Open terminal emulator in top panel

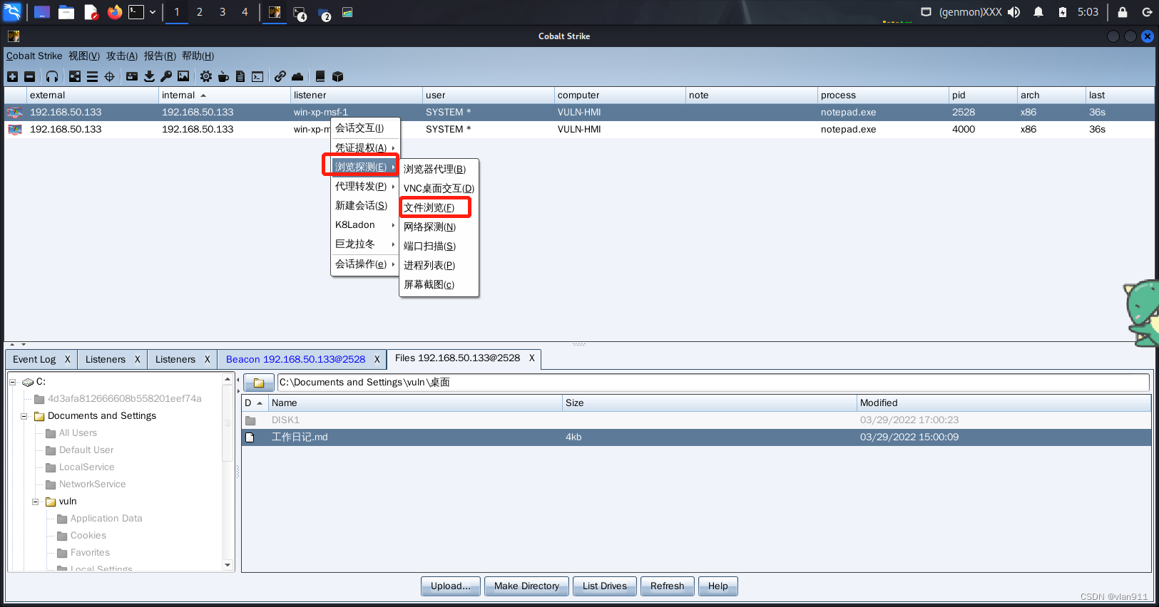click(136, 12)
